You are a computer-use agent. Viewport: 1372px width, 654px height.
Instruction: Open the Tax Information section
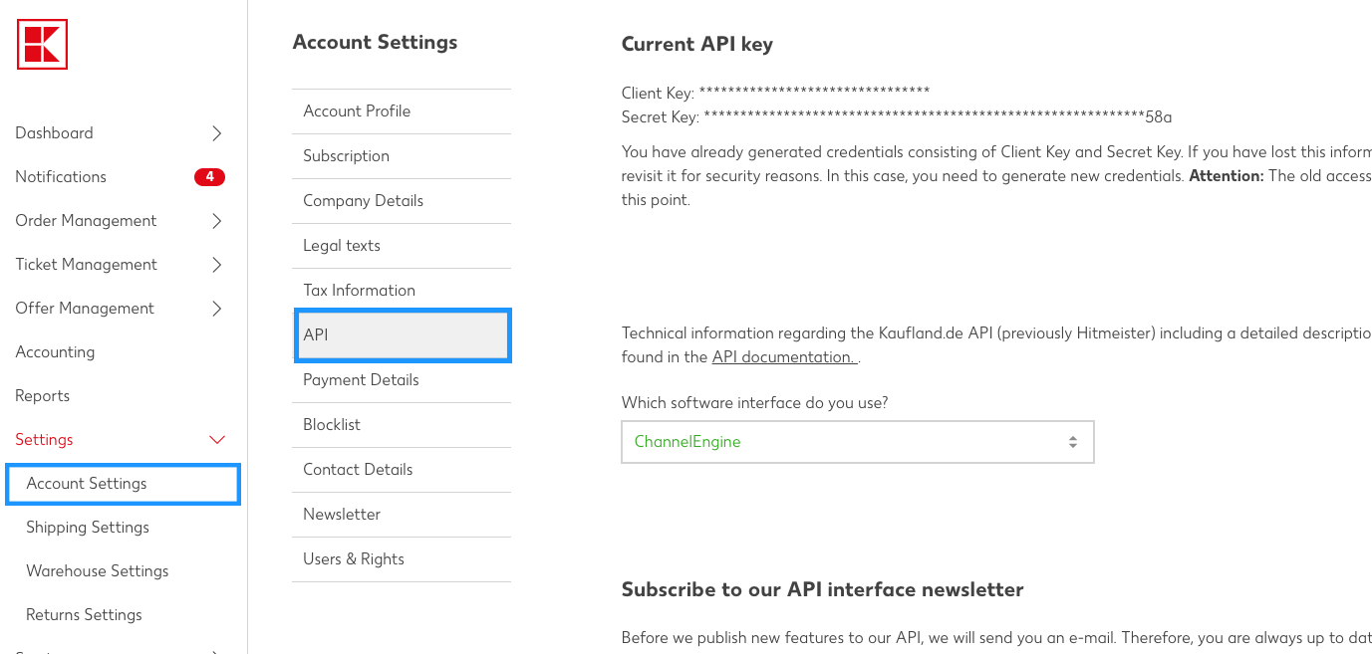click(402, 291)
